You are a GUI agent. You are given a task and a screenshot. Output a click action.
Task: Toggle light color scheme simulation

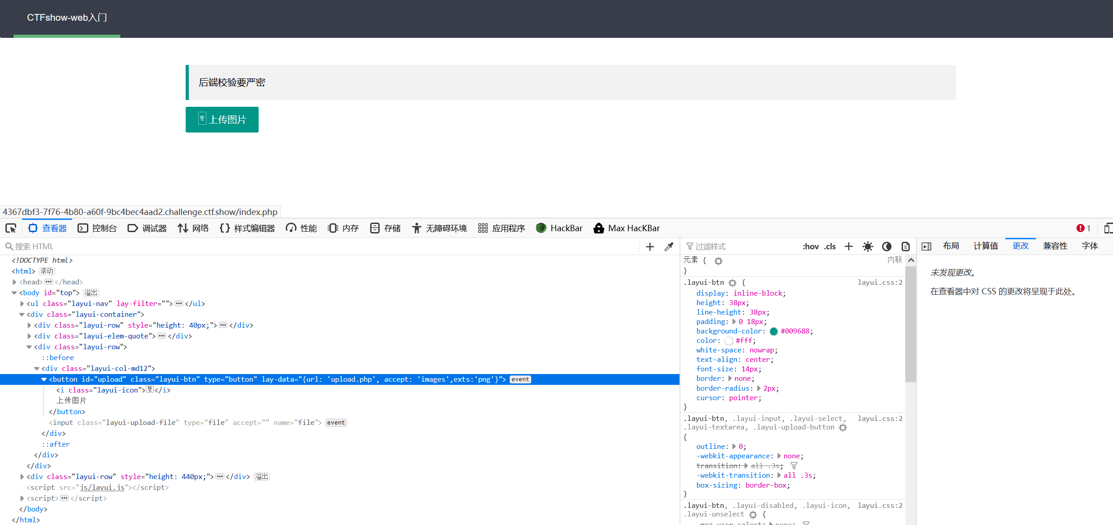tap(867, 247)
